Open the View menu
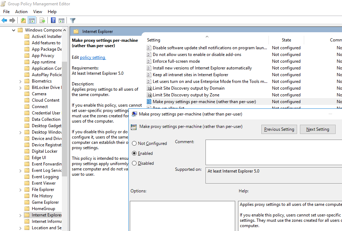Image resolution: width=342 pixels, height=231 pixels. pyautogui.click(x=37, y=12)
